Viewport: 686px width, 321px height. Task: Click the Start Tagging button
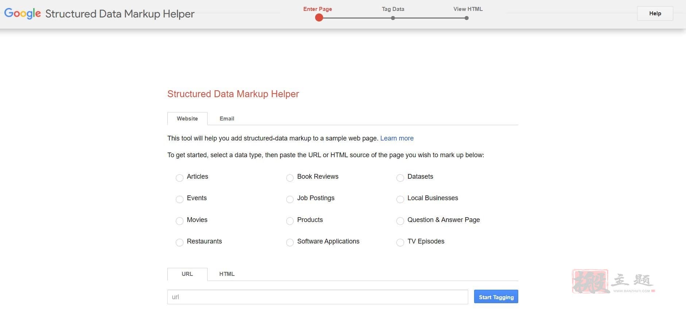coord(496,297)
